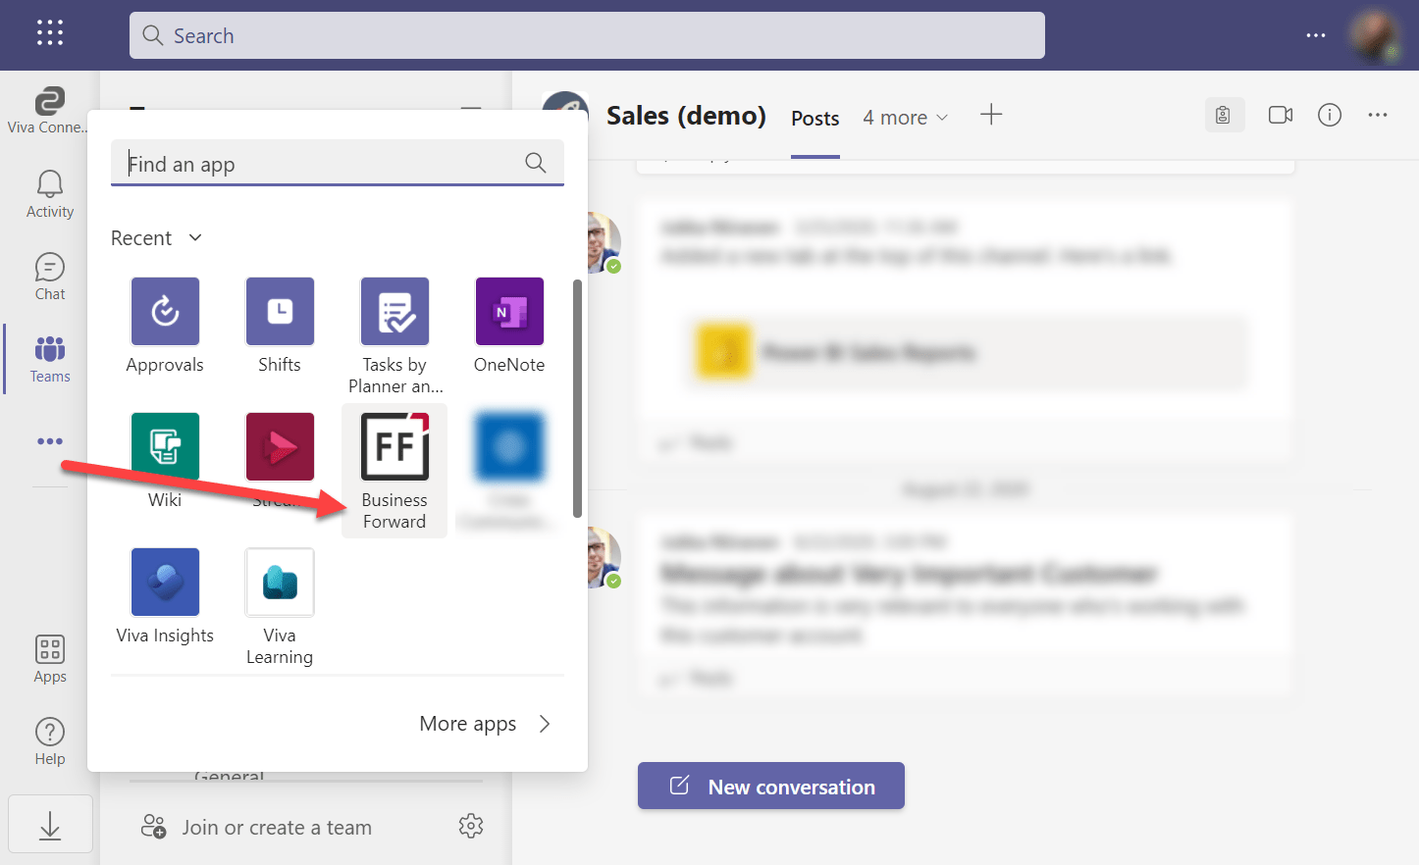The width and height of the screenshot is (1419, 865).
Task: Start a video meeting in Sales channel
Action: coord(1280,115)
